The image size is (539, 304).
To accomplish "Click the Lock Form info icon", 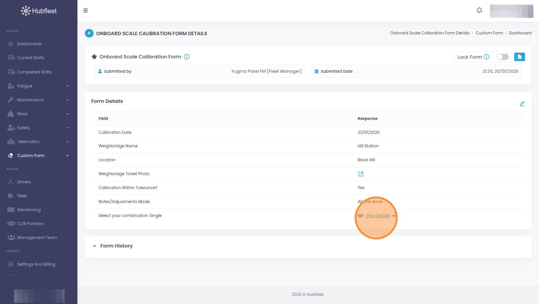I will click(487, 57).
